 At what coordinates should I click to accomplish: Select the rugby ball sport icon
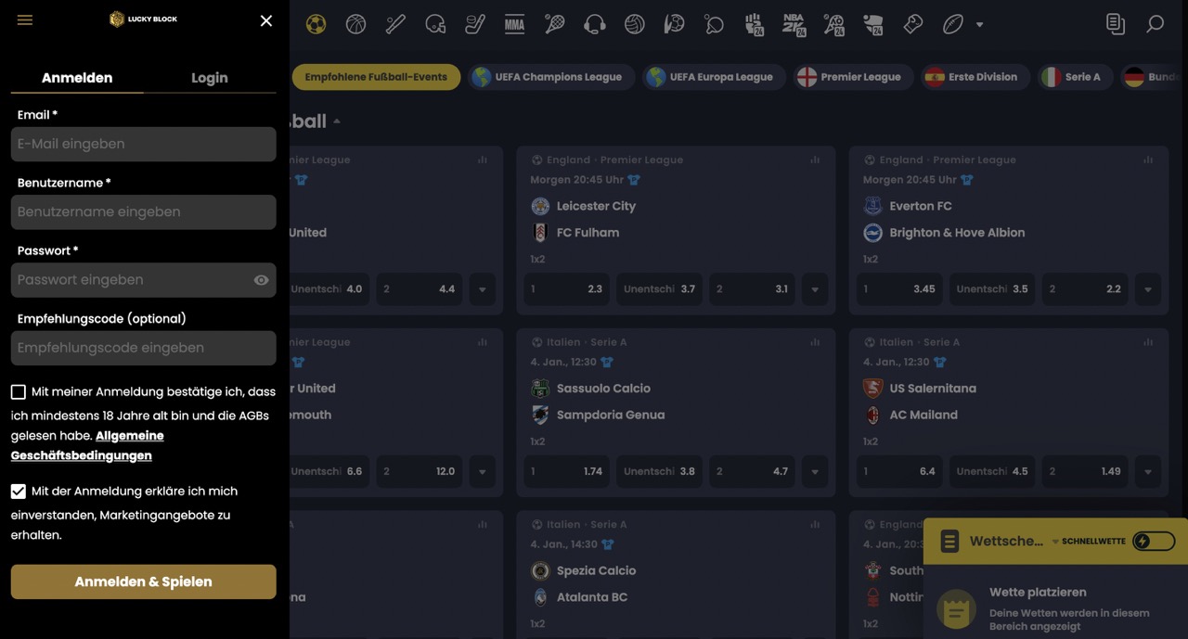tap(953, 24)
